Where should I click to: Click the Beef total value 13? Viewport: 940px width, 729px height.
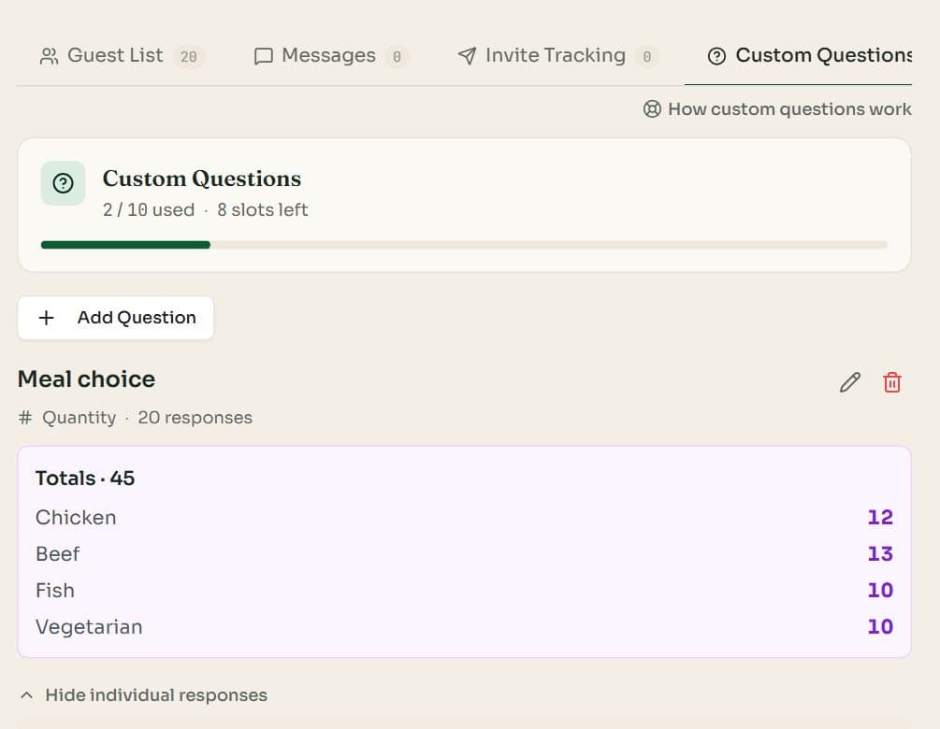(880, 554)
